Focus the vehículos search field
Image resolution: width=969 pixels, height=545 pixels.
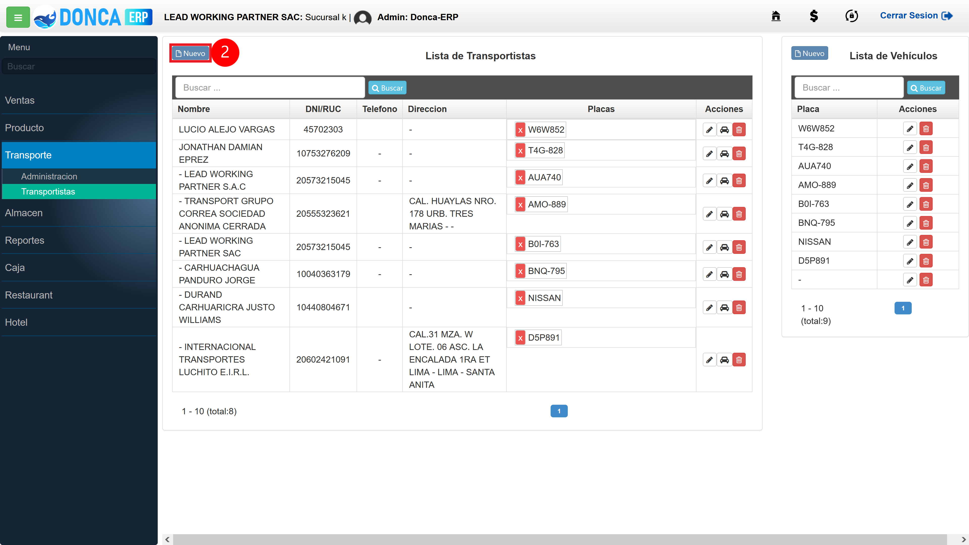[849, 88]
